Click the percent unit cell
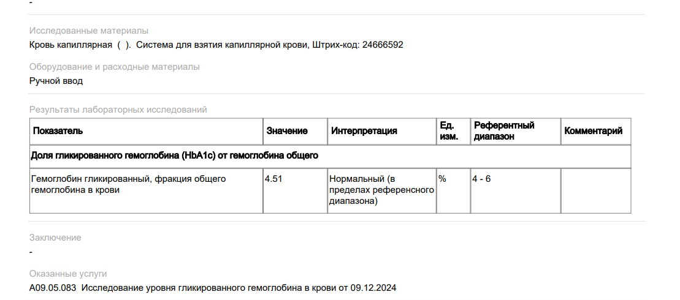Image resolution: width=680 pixels, height=300 pixels. (453, 191)
